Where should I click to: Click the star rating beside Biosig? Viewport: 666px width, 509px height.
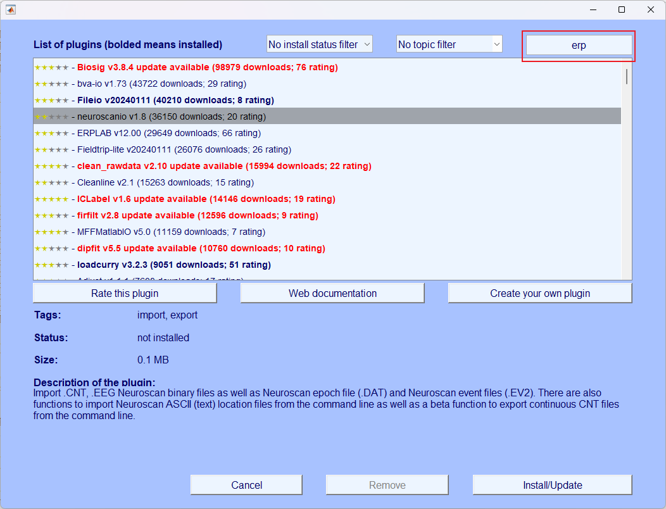pos(51,67)
